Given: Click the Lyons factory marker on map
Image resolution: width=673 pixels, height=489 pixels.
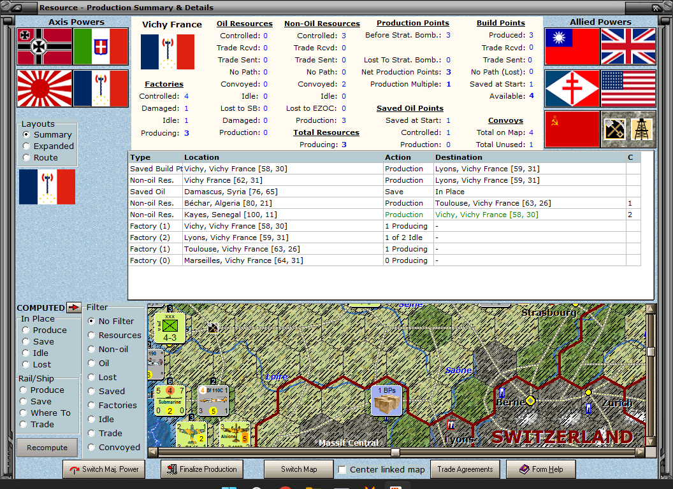Looking at the screenshot, I should click(451, 425).
